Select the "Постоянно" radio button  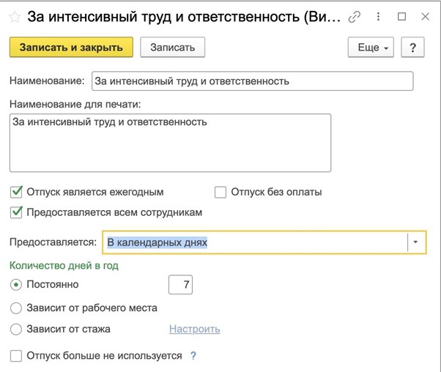(x=17, y=284)
